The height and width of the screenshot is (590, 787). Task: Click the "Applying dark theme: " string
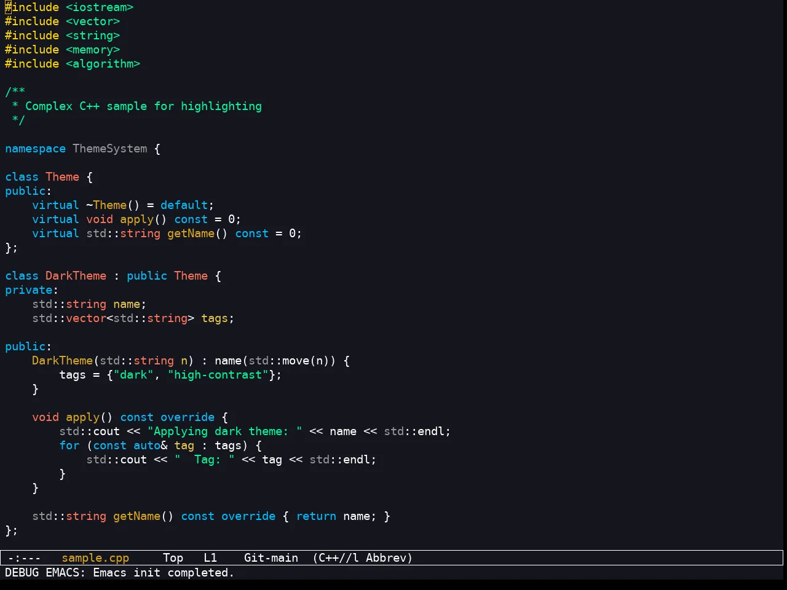224,431
